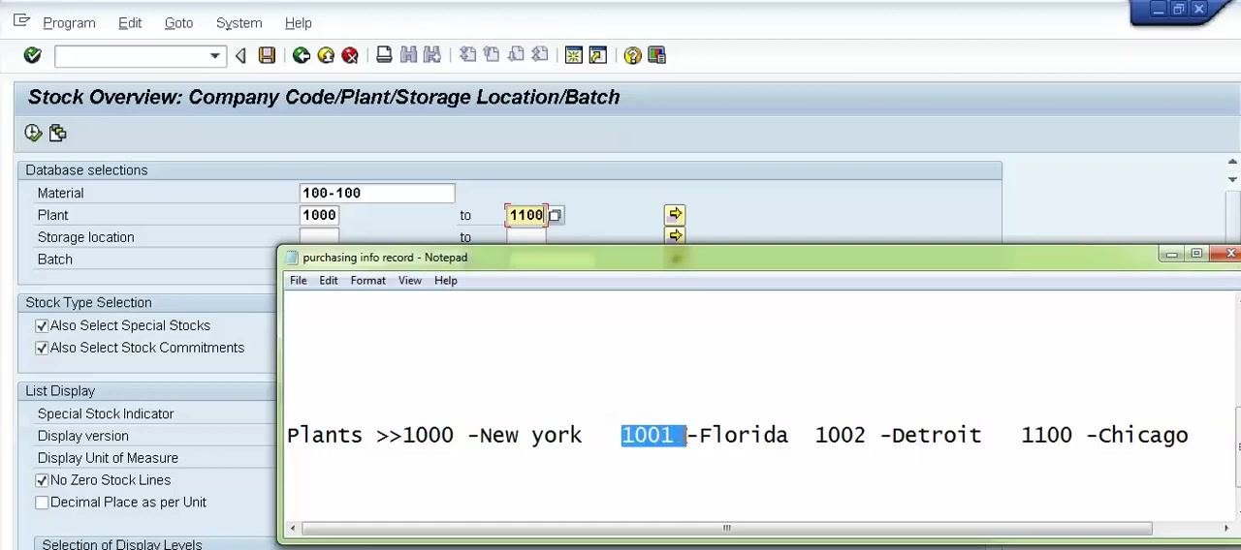Click the Next Page icon
Viewport: 1241px width, 550px height.
(x=516, y=55)
